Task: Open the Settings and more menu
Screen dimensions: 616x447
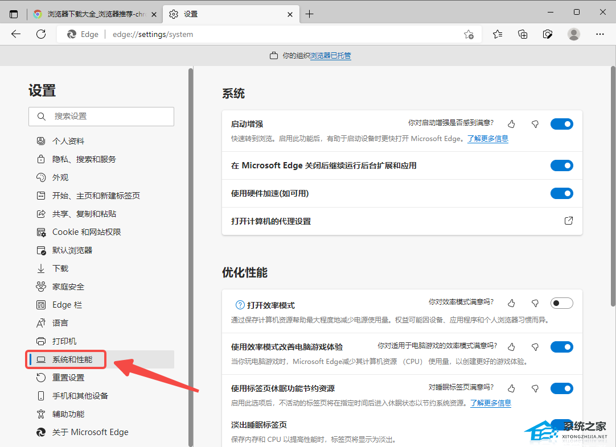Action: (x=600, y=34)
